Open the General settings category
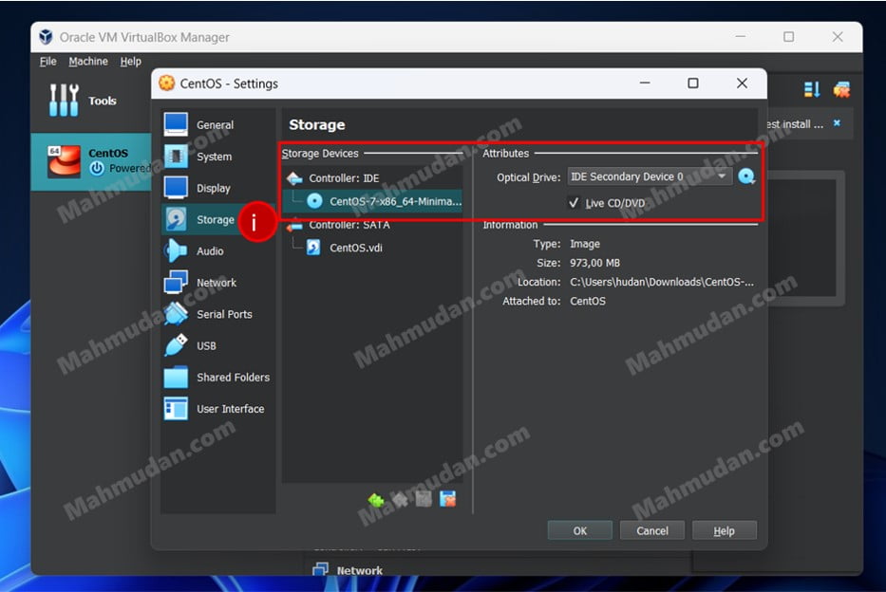Viewport: 886px width, 592px height. 217,124
